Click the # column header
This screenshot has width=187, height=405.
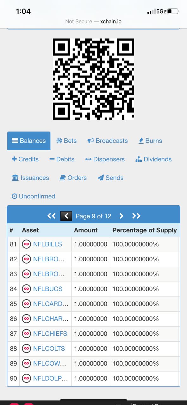click(11, 230)
